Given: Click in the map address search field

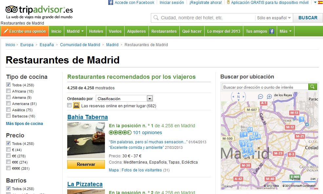Looking at the screenshot, I should pyautogui.click(x=265, y=87).
